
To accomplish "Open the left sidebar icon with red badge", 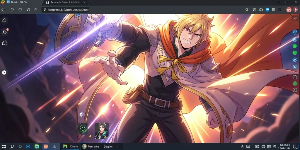I will [5, 32].
